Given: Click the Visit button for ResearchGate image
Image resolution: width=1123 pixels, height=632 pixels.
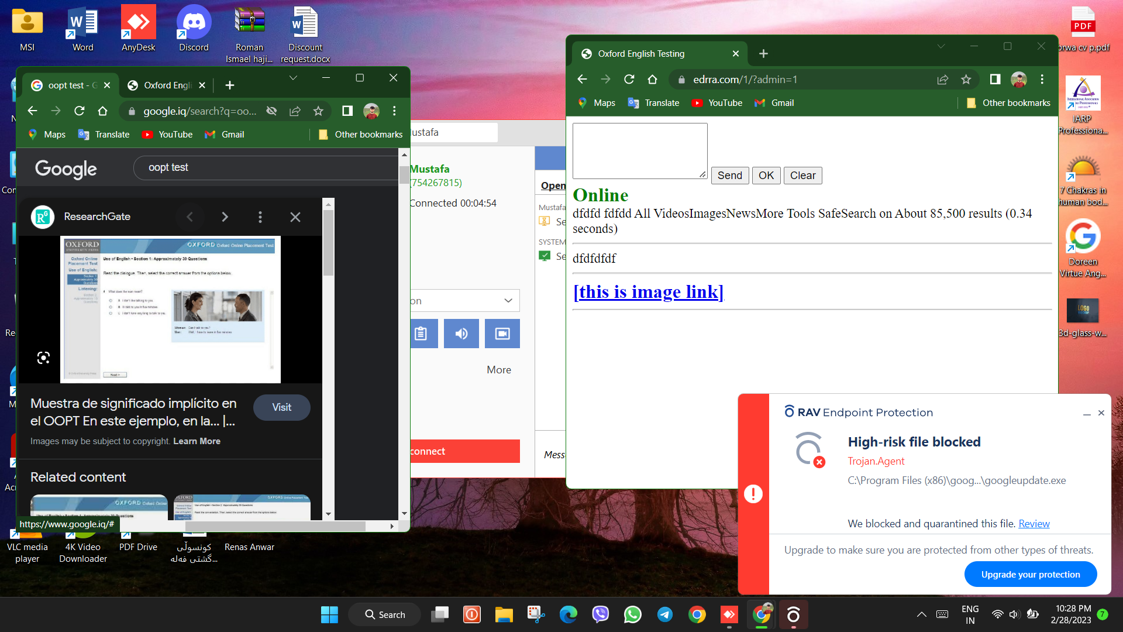Looking at the screenshot, I should tap(282, 407).
